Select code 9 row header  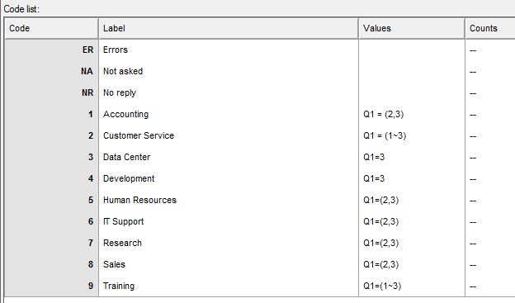(51, 286)
